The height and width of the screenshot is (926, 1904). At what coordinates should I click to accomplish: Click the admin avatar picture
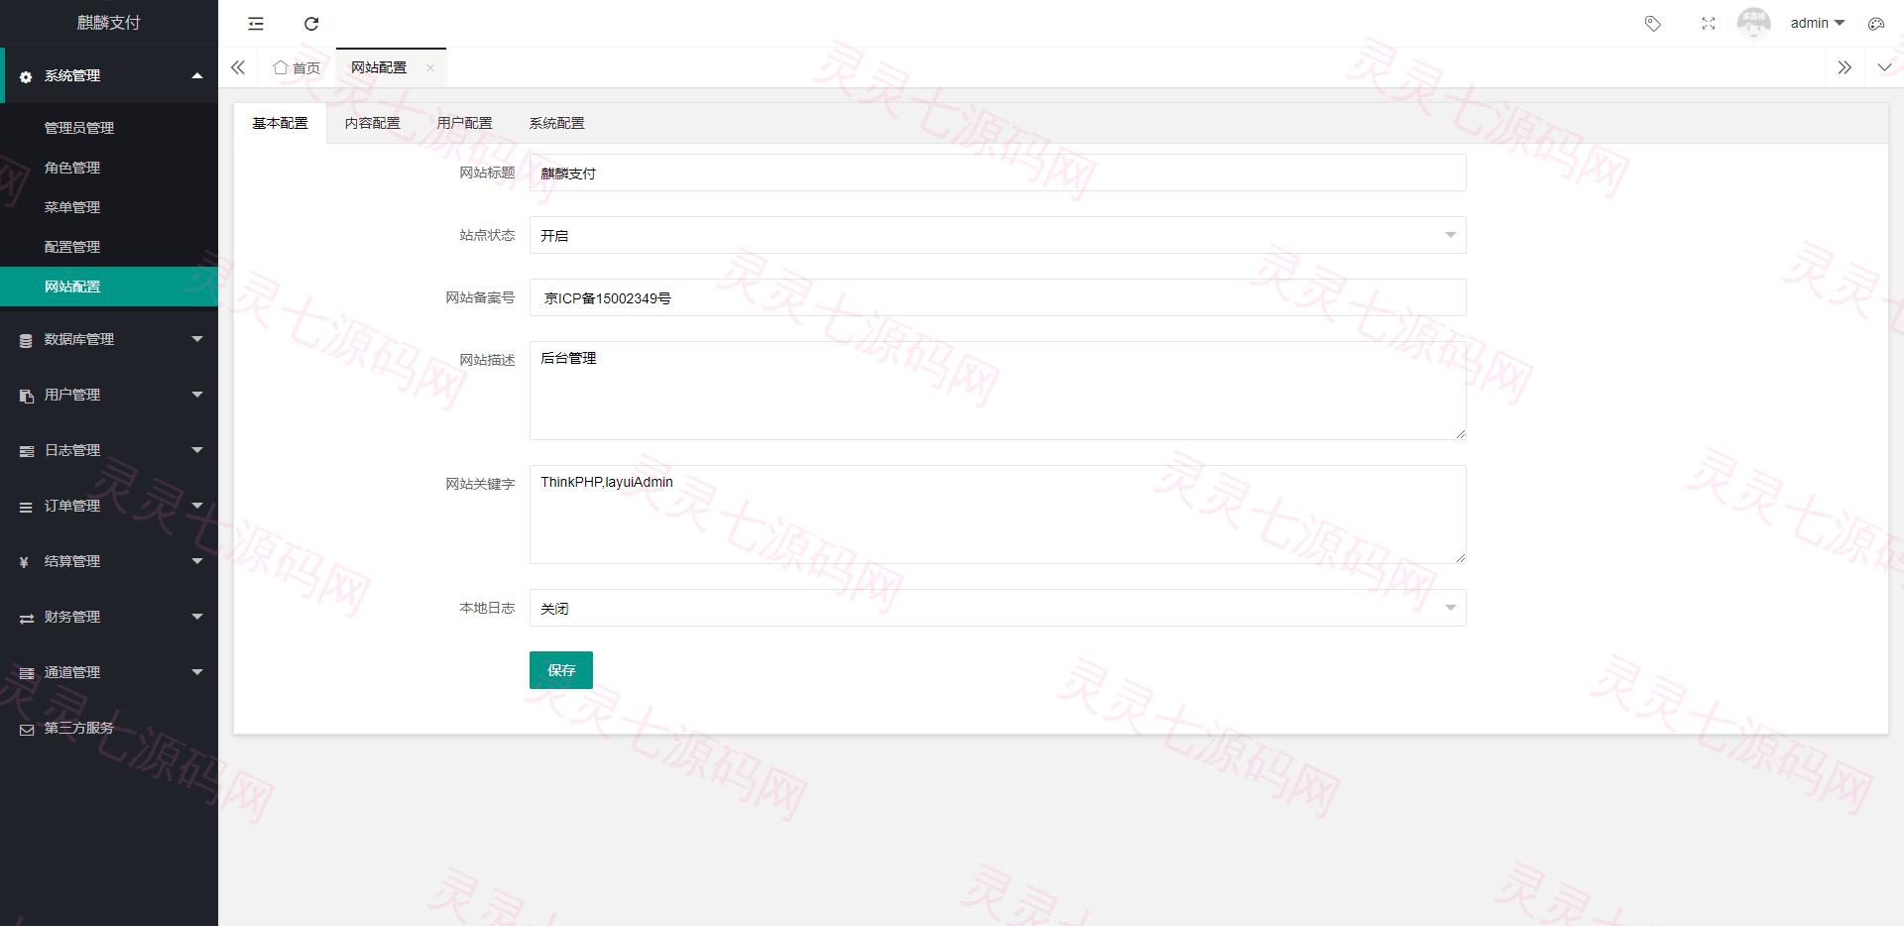[1753, 23]
